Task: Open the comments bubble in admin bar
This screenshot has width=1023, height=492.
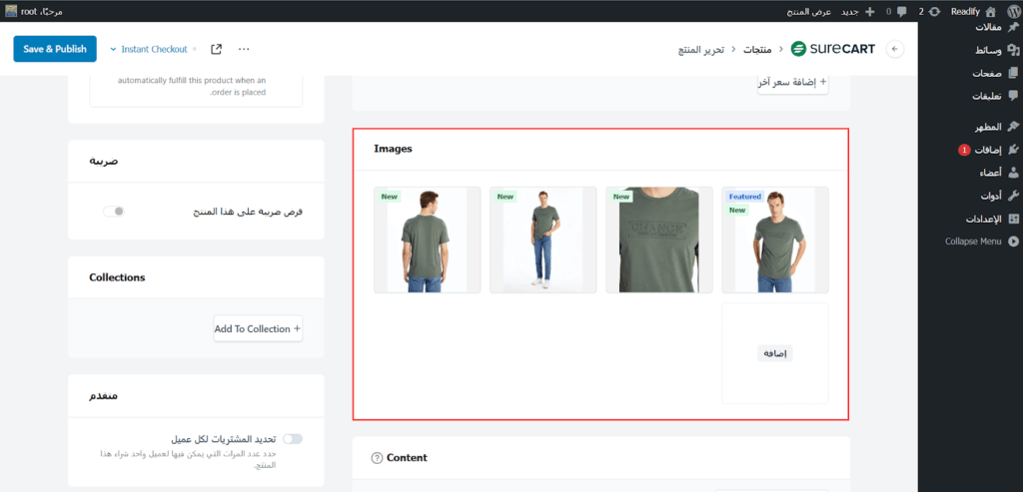Action: pos(895,11)
